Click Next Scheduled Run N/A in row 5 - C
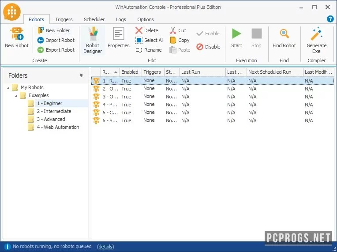This screenshot has width=337, height=252. click(252, 113)
